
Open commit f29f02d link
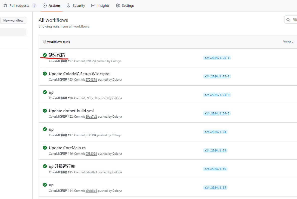click(x=90, y=61)
